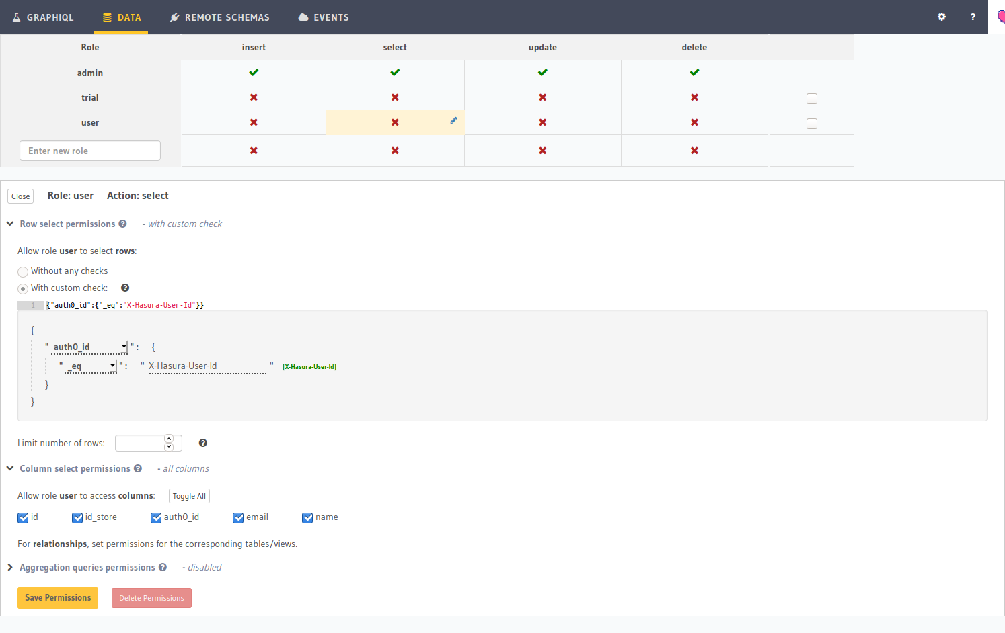Tick the checkbox in the user row

(812, 124)
